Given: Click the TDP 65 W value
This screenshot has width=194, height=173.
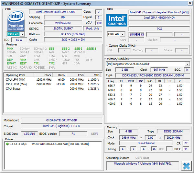Looking at the screenshot, I should pyautogui.click(x=19, y=40).
